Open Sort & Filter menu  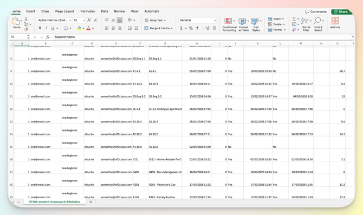[x=306, y=24]
